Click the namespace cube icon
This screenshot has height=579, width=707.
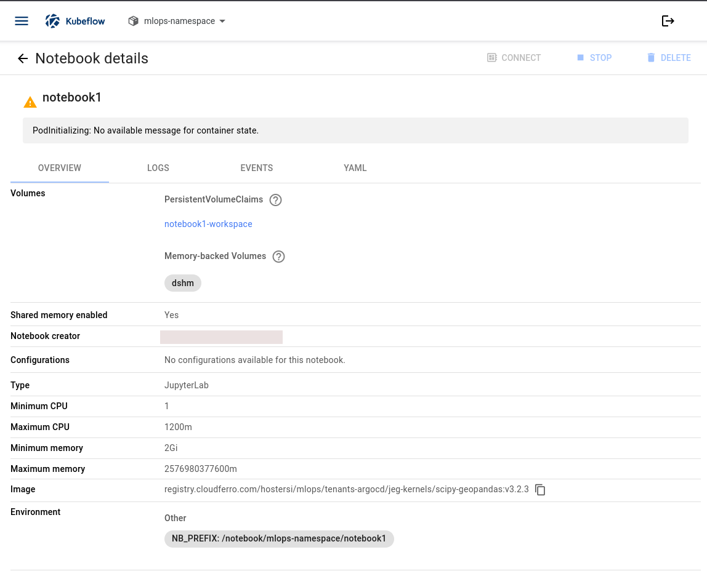(133, 21)
